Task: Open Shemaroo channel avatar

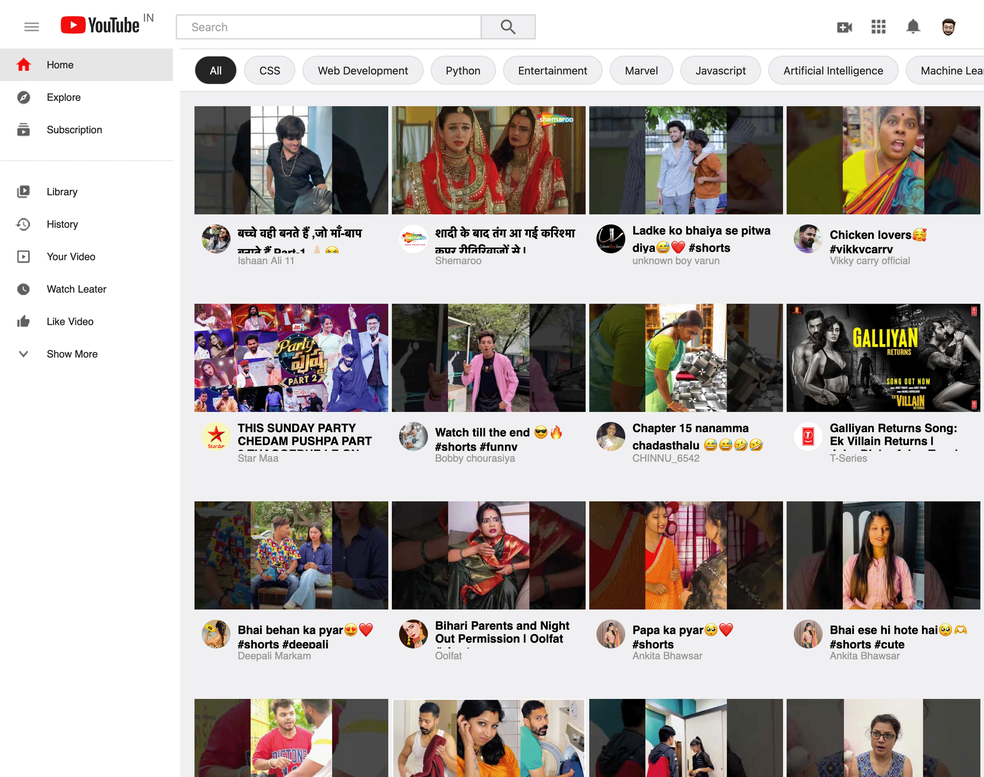Action: [413, 239]
